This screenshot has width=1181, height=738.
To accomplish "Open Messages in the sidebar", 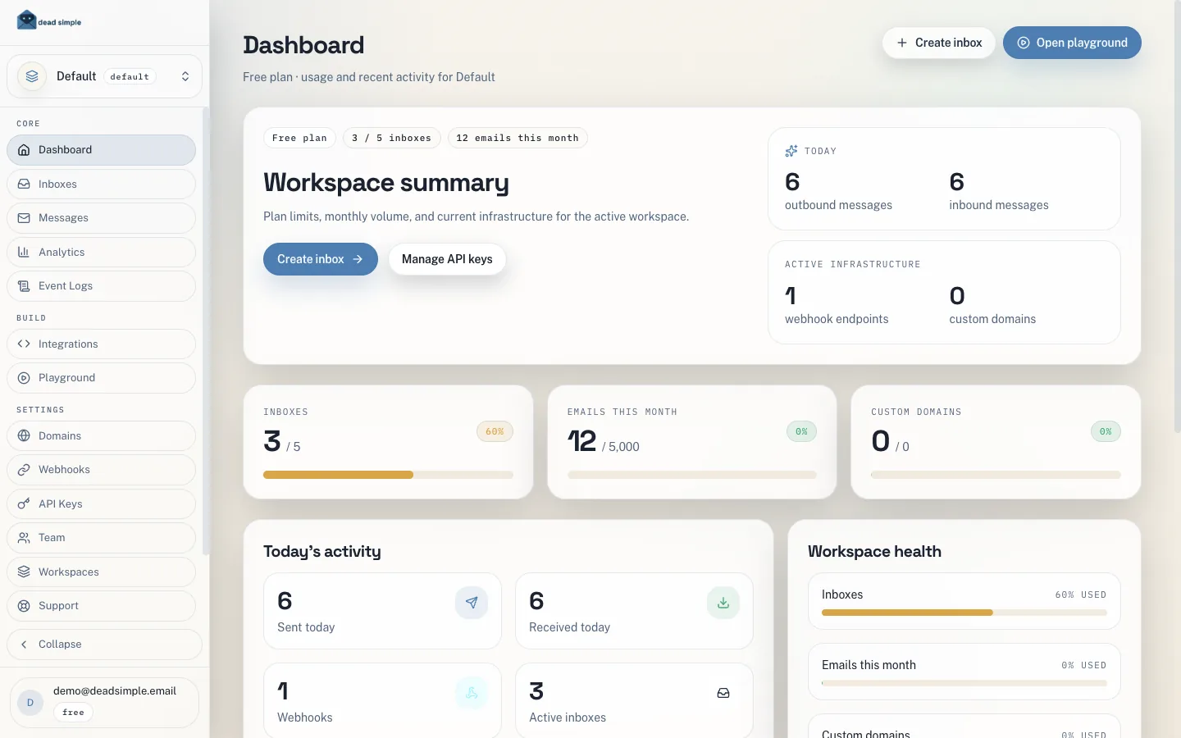I will pos(101,218).
